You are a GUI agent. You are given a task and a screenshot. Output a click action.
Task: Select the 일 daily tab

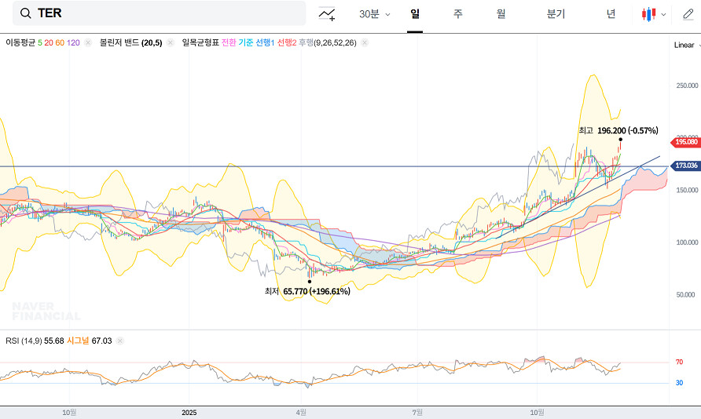(415, 14)
